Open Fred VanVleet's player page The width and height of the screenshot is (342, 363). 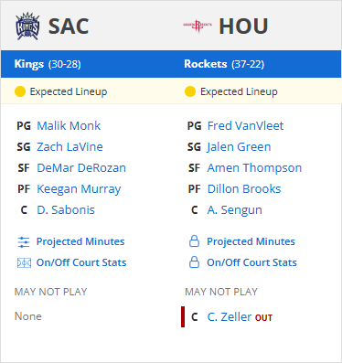pyautogui.click(x=245, y=126)
